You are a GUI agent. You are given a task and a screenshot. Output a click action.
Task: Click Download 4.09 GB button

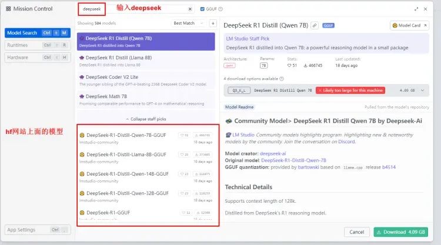[401, 232]
